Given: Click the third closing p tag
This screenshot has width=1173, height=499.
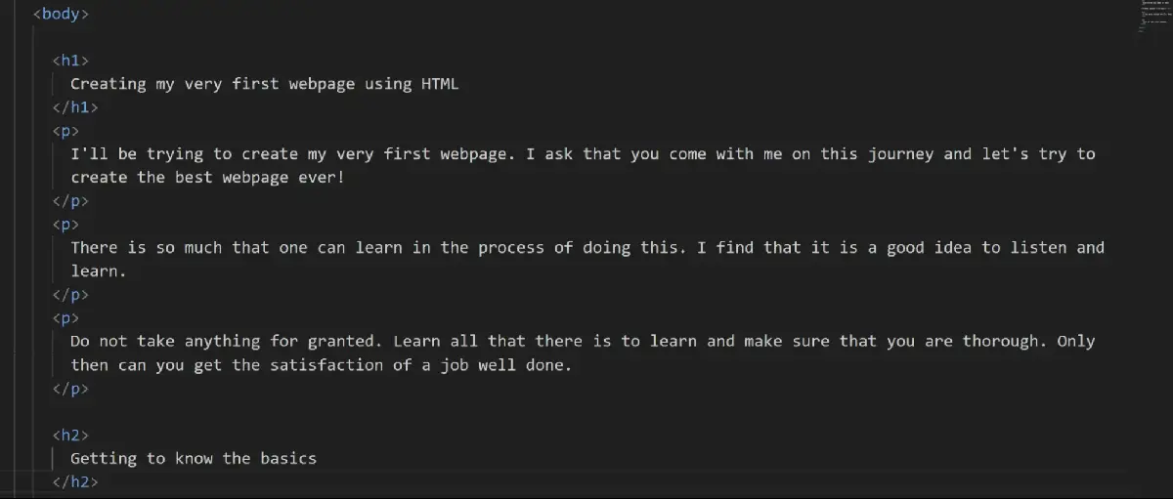Looking at the screenshot, I should click(70, 389).
